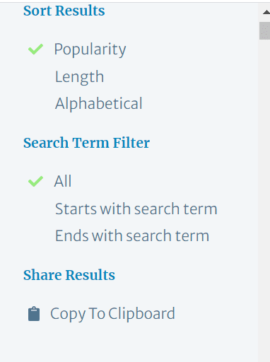The image size is (270, 362).
Task: Click the Search Term Filter heading
Action: (x=86, y=143)
